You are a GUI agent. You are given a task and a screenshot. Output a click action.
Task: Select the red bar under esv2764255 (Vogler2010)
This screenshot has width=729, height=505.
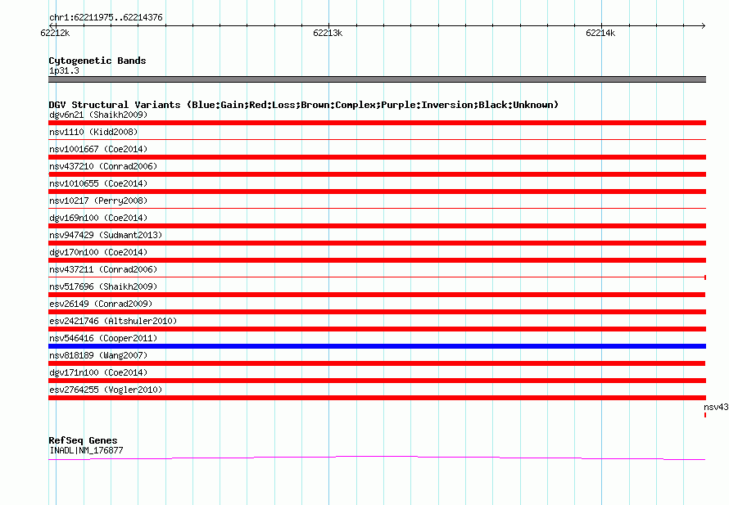377,398
